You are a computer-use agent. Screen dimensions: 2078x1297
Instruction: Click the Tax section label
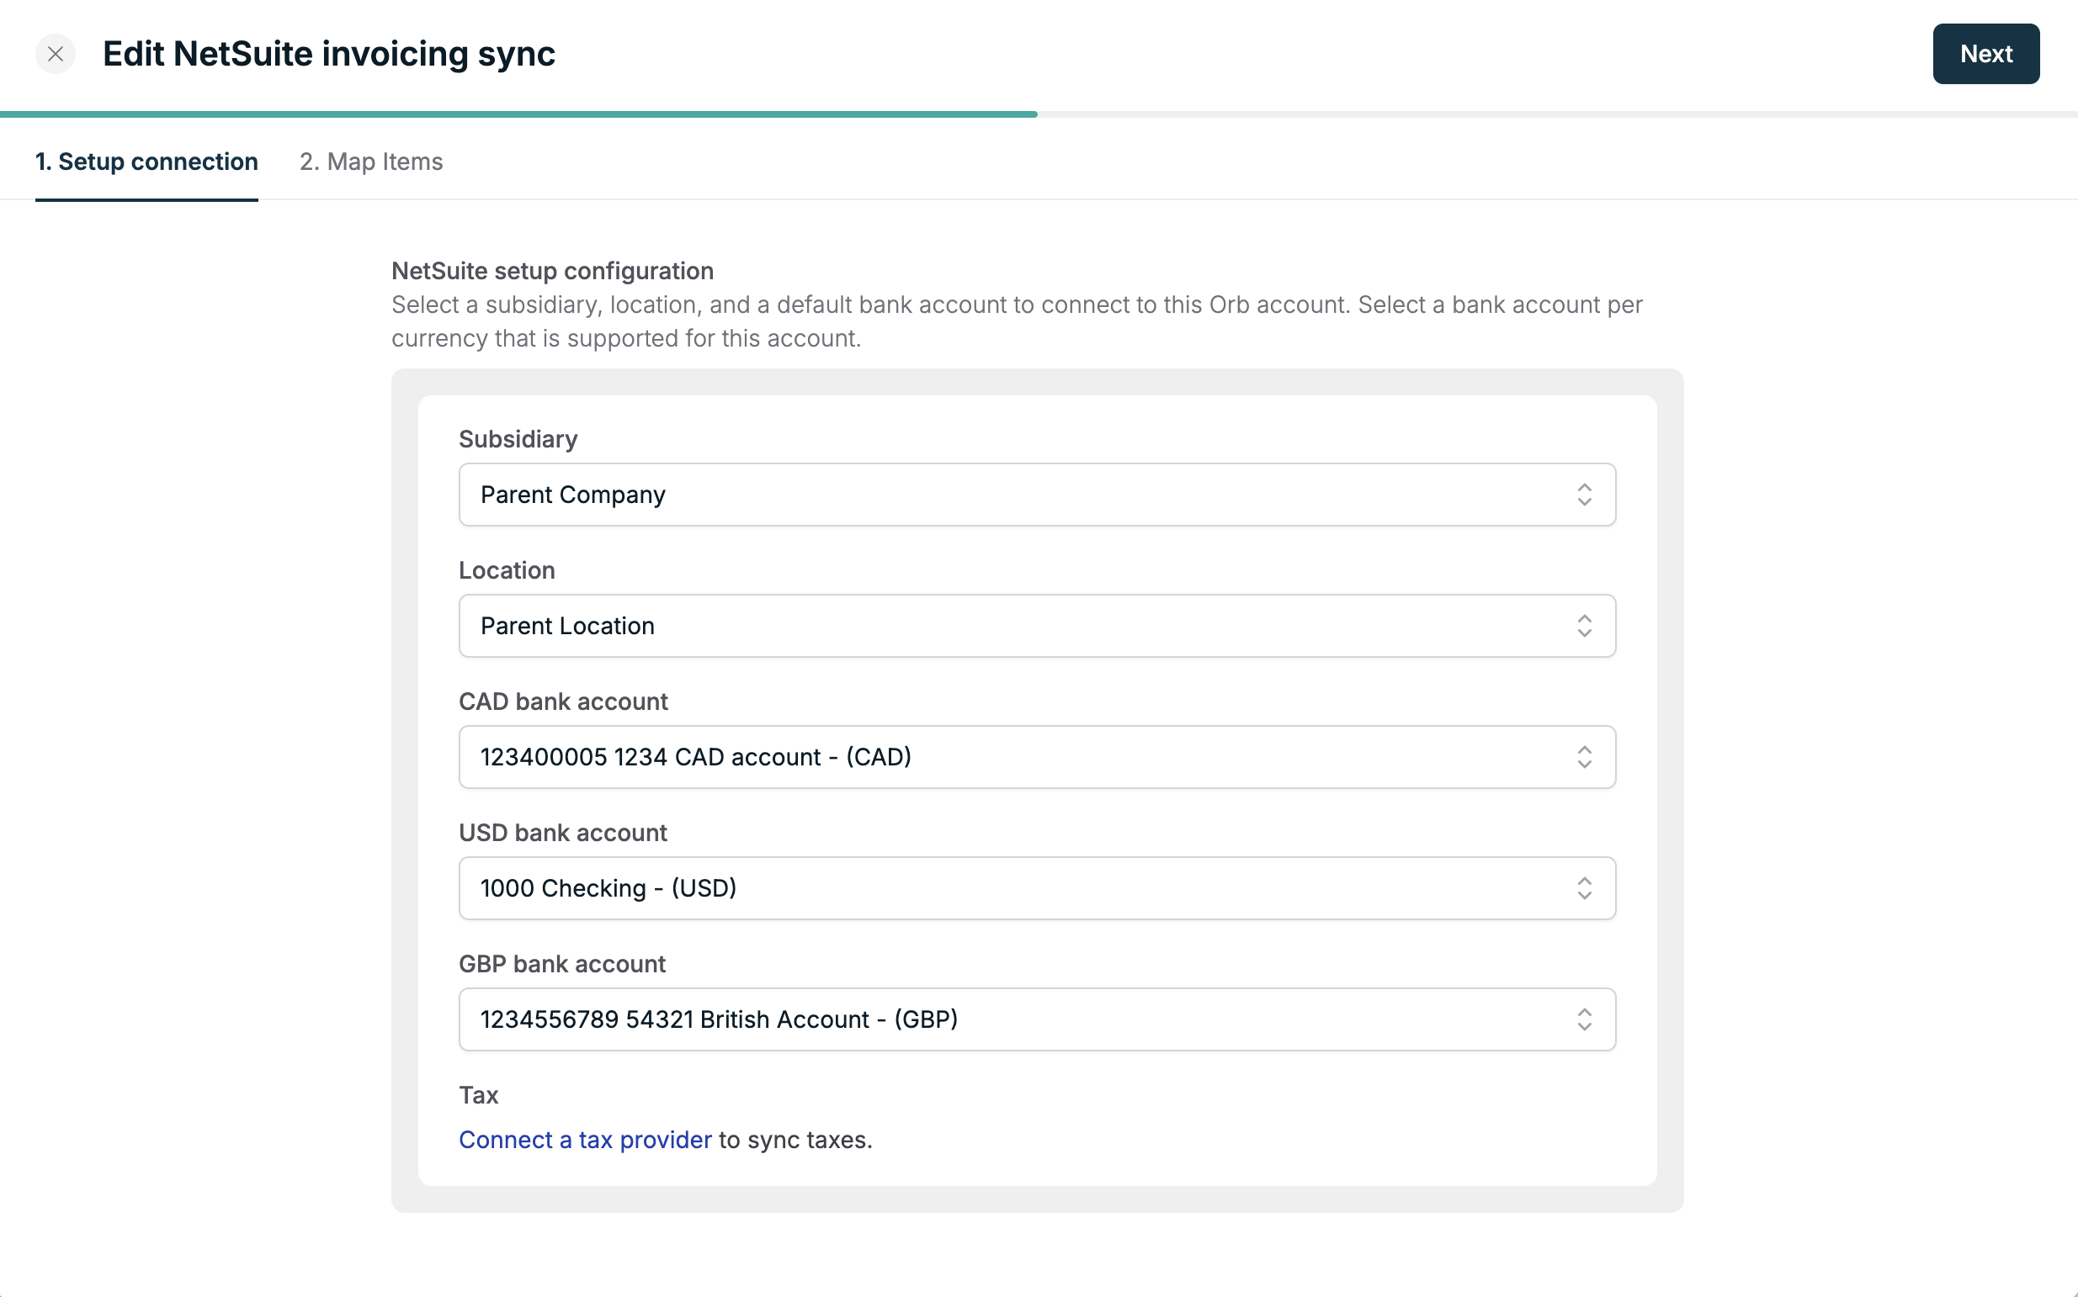point(478,1095)
